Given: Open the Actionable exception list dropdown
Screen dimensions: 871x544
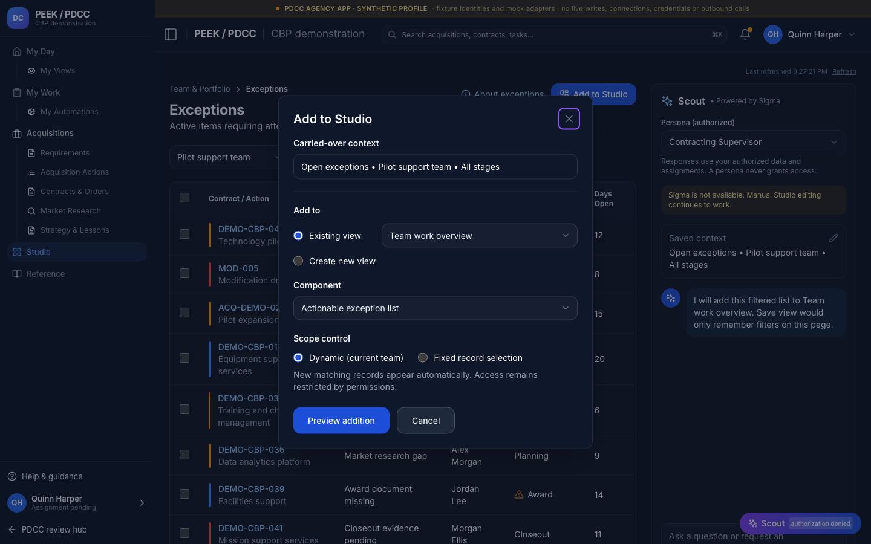Looking at the screenshot, I should 435,308.
